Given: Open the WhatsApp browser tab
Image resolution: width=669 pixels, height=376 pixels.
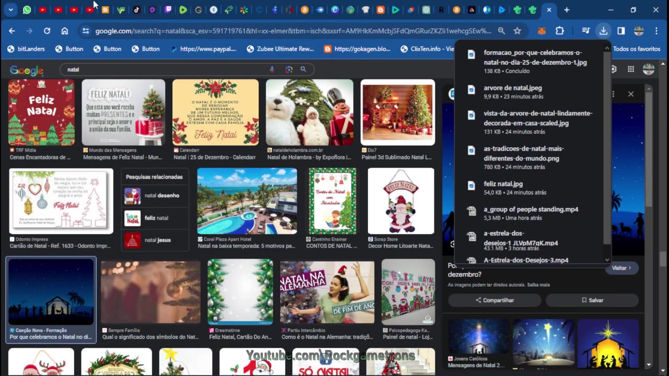Looking at the screenshot, I should (27, 10).
